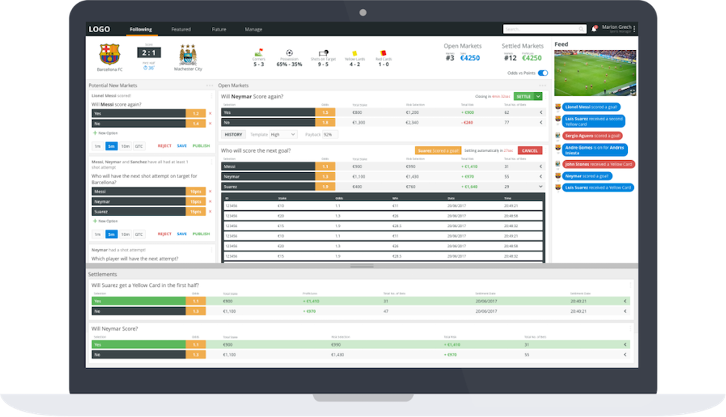Screen dimensions: 726x417
Task: Expand the Messi row in next goal market
Action: click(541, 166)
